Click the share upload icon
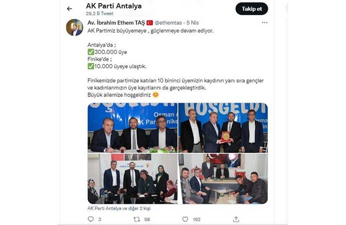Image resolution: width=346 pixels, height=225 pixels. pos(236,219)
